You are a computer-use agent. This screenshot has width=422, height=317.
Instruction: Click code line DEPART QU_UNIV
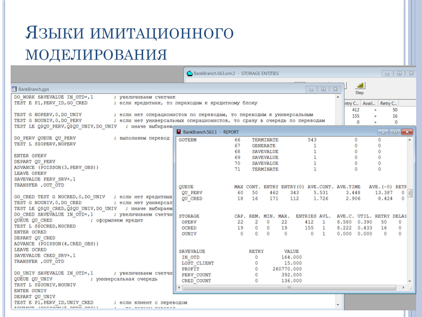(x=34, y=296)
